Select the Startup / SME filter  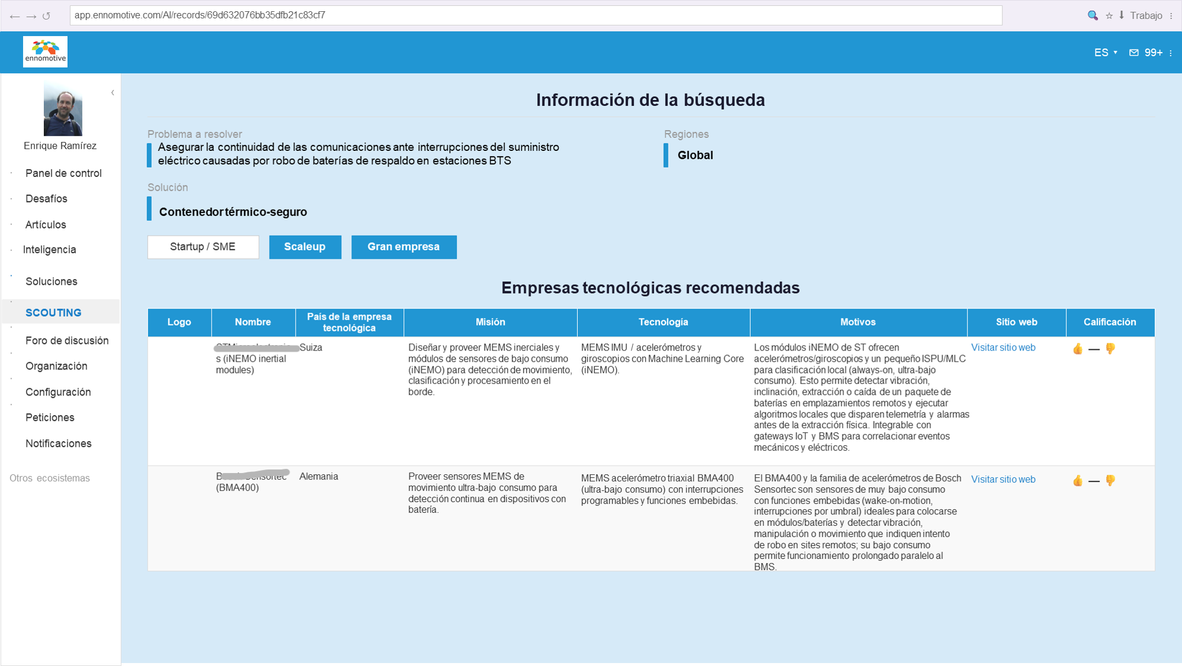coord(203,247)
